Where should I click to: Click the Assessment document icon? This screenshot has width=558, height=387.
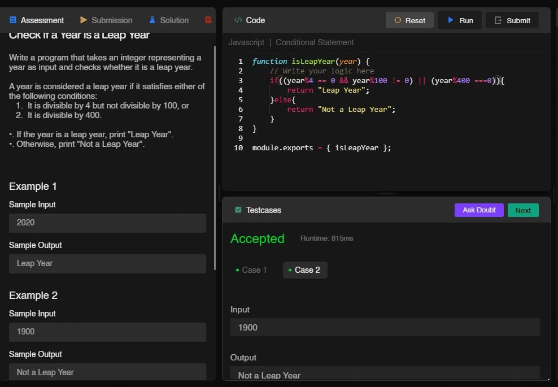(13, 20)
